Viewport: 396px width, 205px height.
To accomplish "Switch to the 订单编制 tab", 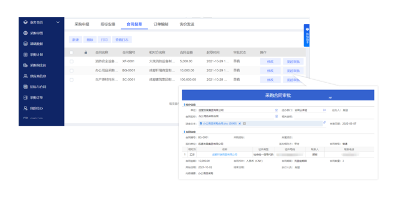I will (x=161, y=24).
